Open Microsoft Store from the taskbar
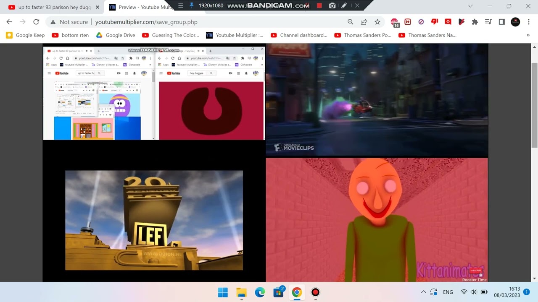Screen dimensions: 538x302 [x=278, y=292]
